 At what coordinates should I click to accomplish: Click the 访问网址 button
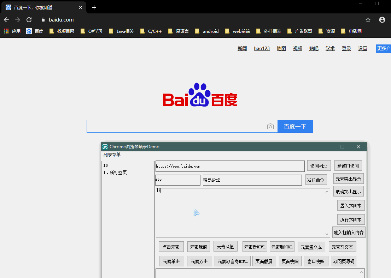tap(319, 166)
